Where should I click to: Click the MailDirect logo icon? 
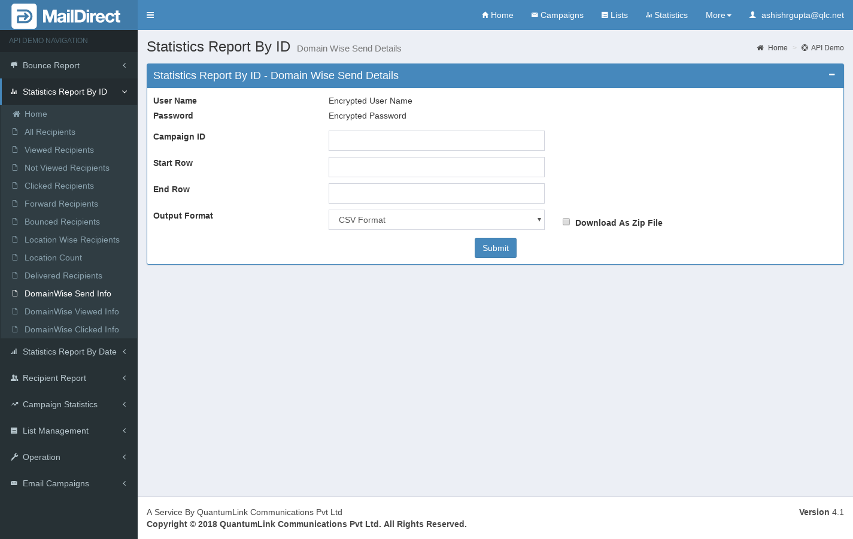tap(24, 16)
